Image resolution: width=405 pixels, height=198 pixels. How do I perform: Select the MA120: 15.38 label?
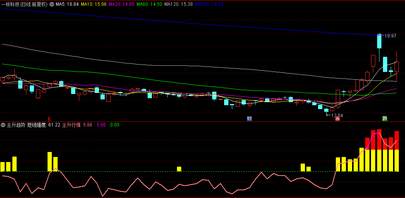pos(179,4)
